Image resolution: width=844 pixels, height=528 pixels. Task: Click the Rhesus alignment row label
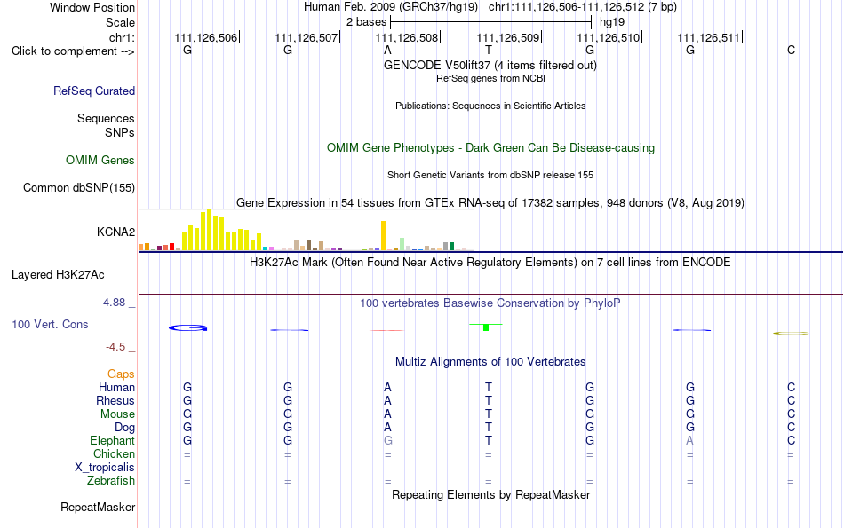[115, 401]
